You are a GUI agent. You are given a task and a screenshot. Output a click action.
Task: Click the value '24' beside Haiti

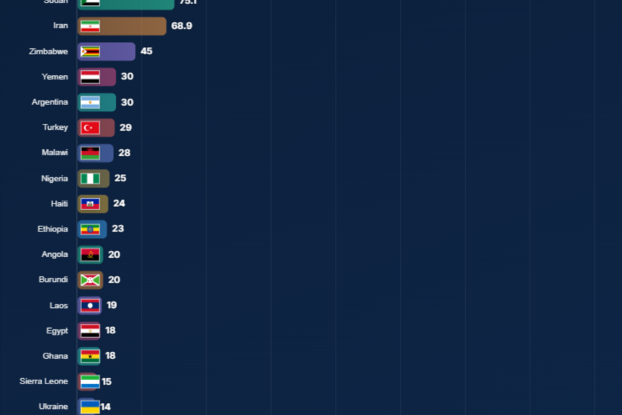[119, 203]
